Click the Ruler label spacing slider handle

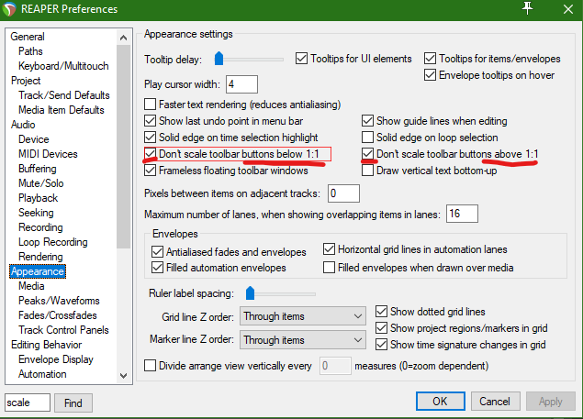pyautogui.click(x=250, y=293)
